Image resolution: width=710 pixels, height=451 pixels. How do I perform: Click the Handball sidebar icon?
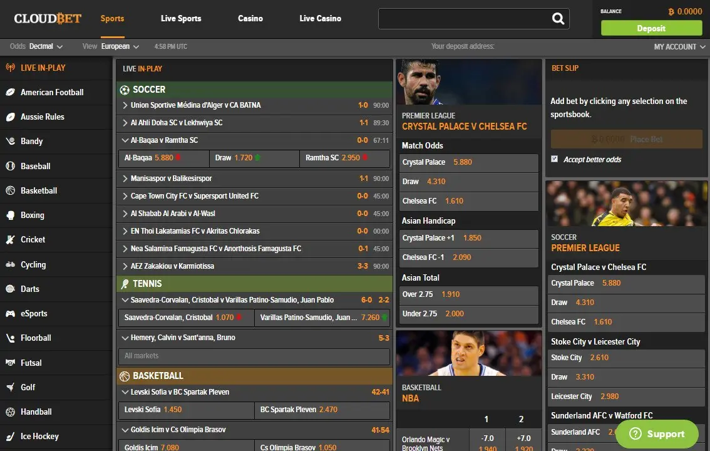coord(11,412)
